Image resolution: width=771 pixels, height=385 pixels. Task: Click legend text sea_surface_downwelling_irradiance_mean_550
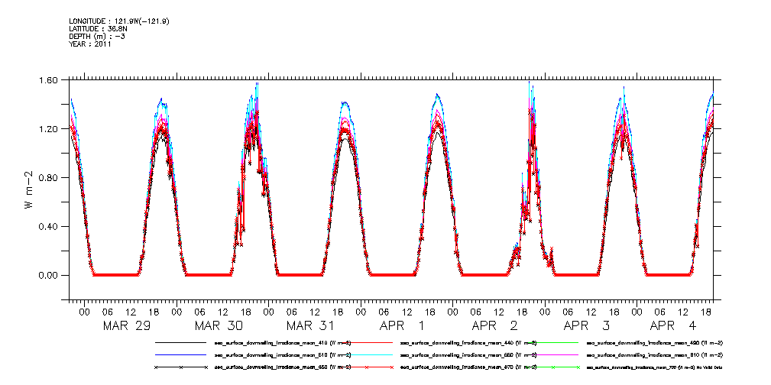pos(468,354)
